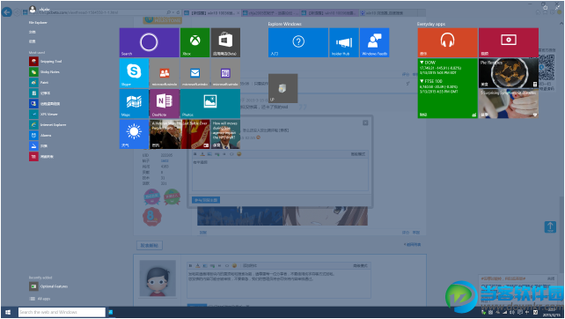Open the red Reading List entry
This screenshot has width=565, height=319.
pos(41,157)
